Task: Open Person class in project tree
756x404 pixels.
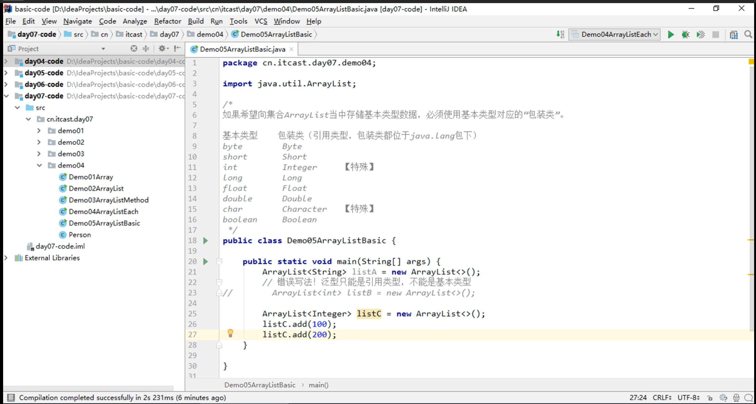Action: coord(79,235)
